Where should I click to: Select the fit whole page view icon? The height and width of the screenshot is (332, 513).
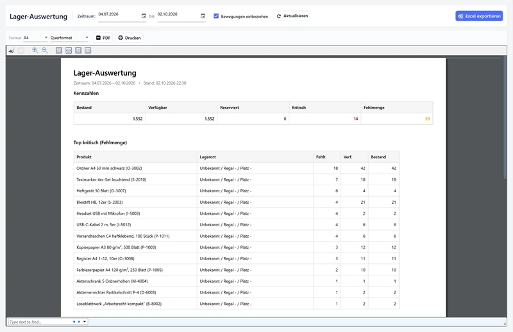click(x=59, y=51)
